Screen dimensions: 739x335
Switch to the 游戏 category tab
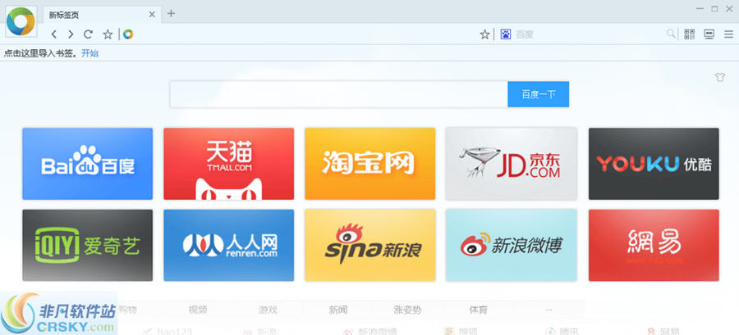click(x=269, y=310)
